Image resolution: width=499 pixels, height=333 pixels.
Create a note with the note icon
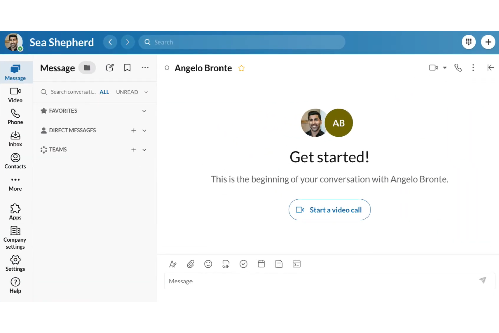point(279,264)
